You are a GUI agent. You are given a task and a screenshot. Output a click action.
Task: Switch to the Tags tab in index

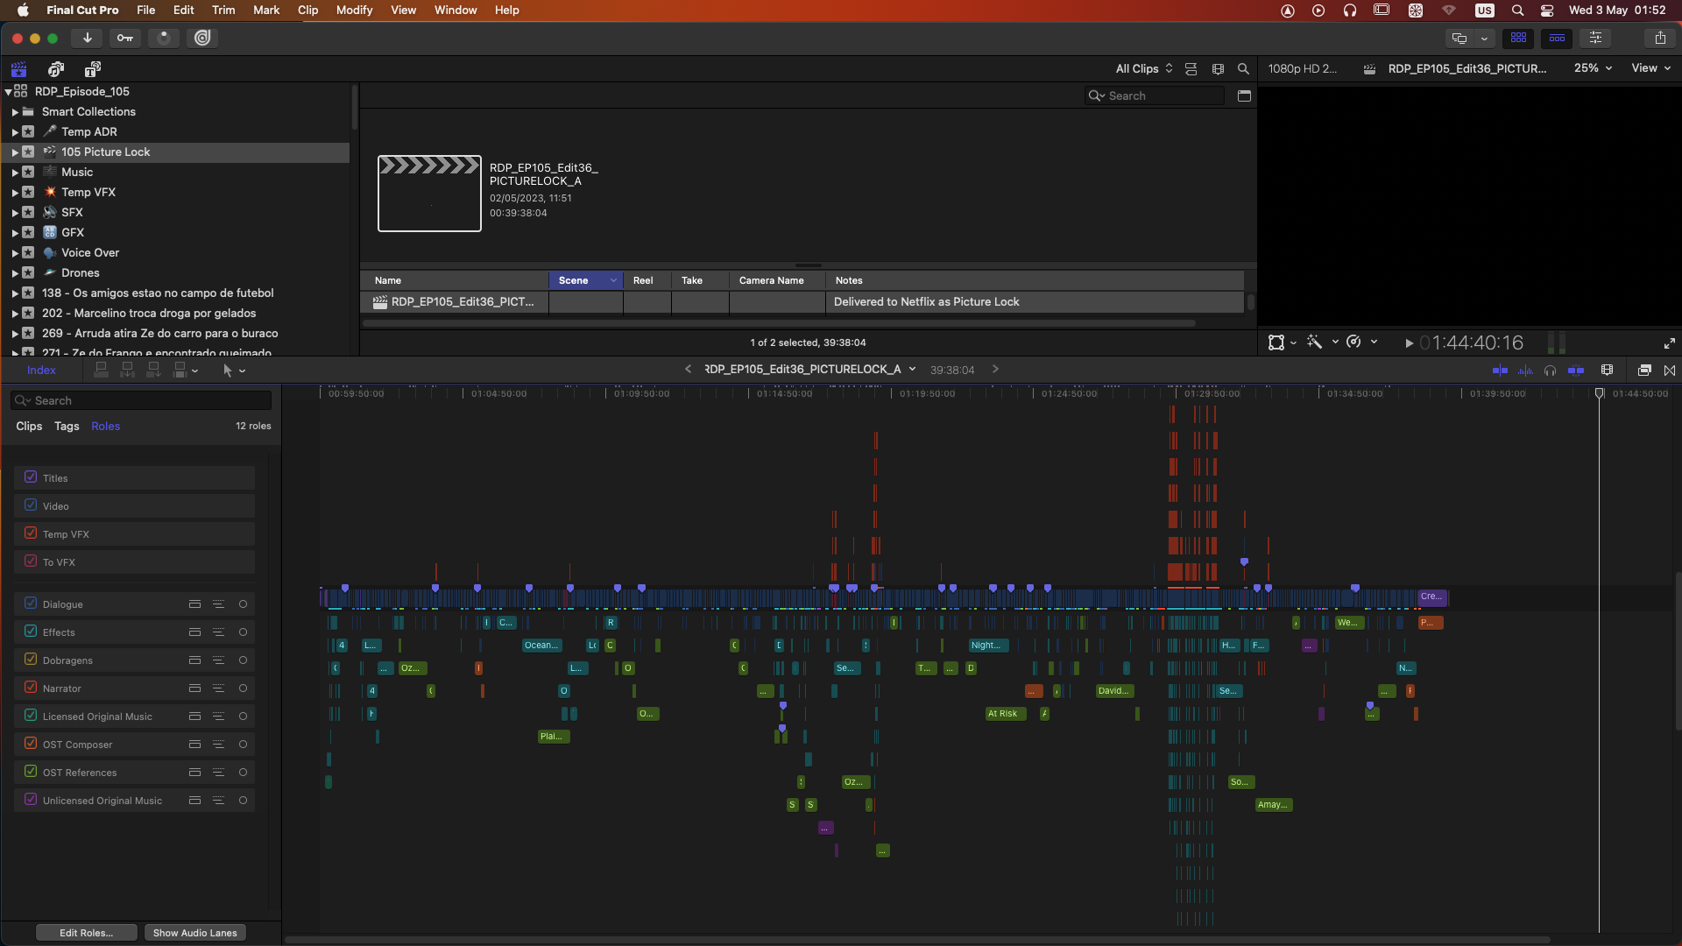tap(67, 427)
